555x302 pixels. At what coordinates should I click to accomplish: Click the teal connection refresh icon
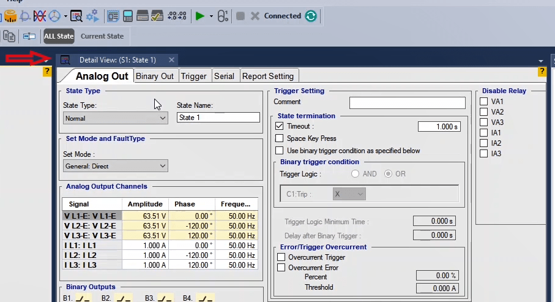[x=311, y=16]
